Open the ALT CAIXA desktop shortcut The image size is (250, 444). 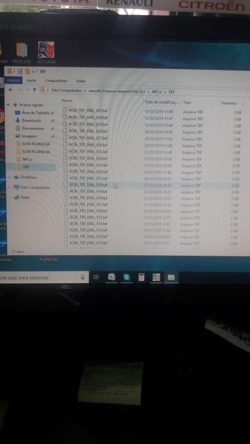(46, 52)
